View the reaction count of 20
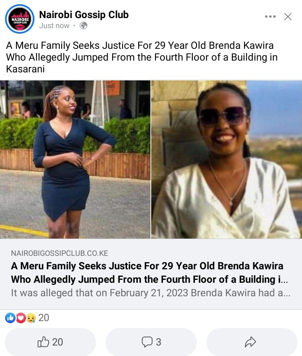Viewport: 302px width, 356px height. click(44, 318)
